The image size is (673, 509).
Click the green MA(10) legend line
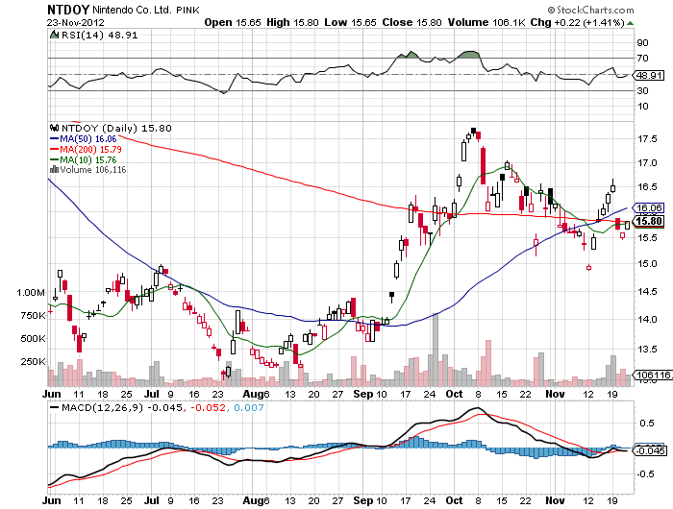55,160
